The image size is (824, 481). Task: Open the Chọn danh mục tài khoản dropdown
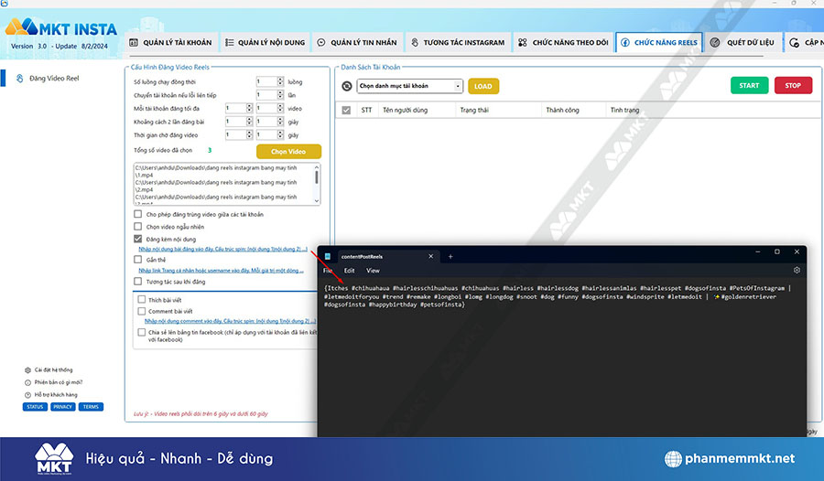coord(410,86)
